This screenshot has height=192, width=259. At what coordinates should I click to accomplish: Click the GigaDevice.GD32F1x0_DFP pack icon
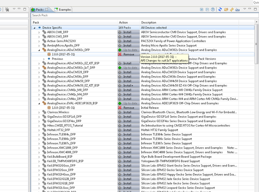44,116
